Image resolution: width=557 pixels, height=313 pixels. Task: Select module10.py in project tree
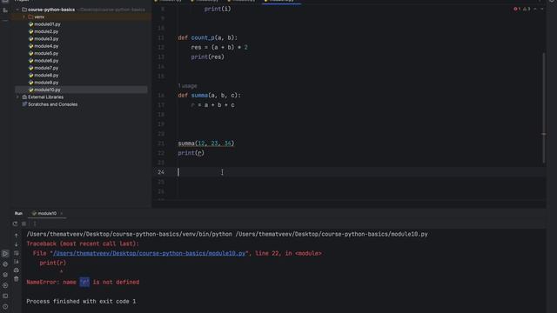point(47,90)
